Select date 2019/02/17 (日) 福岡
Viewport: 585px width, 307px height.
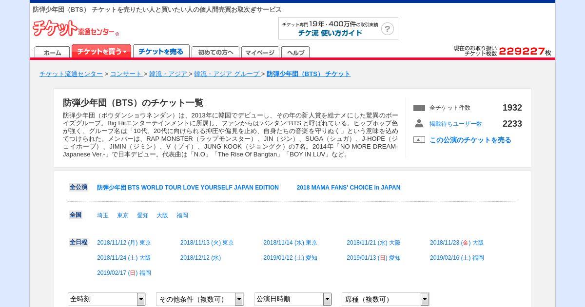tap(124, 273)
